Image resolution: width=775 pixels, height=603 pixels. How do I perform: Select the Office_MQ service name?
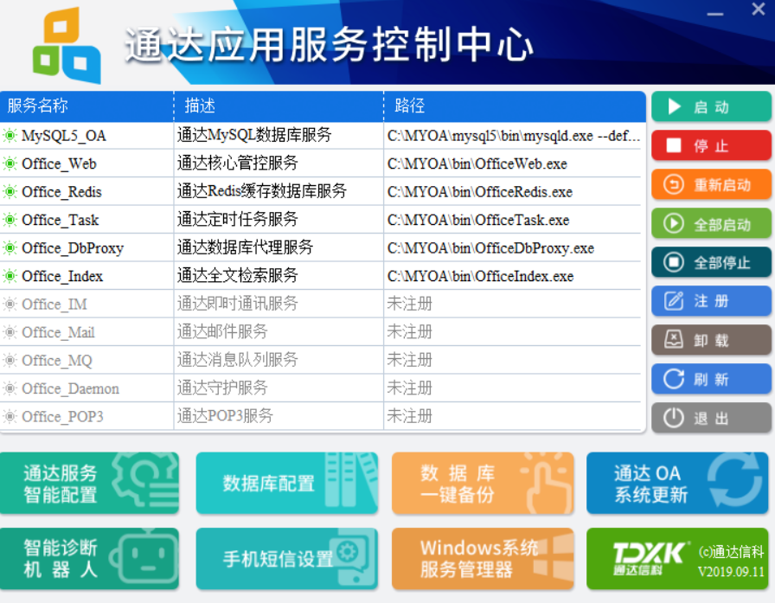tap(57, 360)
